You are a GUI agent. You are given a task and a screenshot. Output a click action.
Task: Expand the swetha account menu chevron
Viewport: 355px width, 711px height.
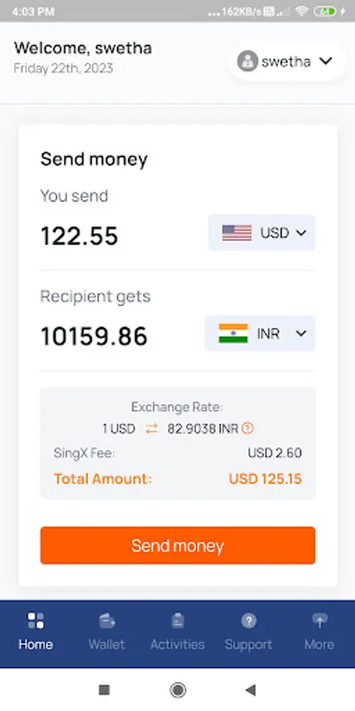(326, 61)
